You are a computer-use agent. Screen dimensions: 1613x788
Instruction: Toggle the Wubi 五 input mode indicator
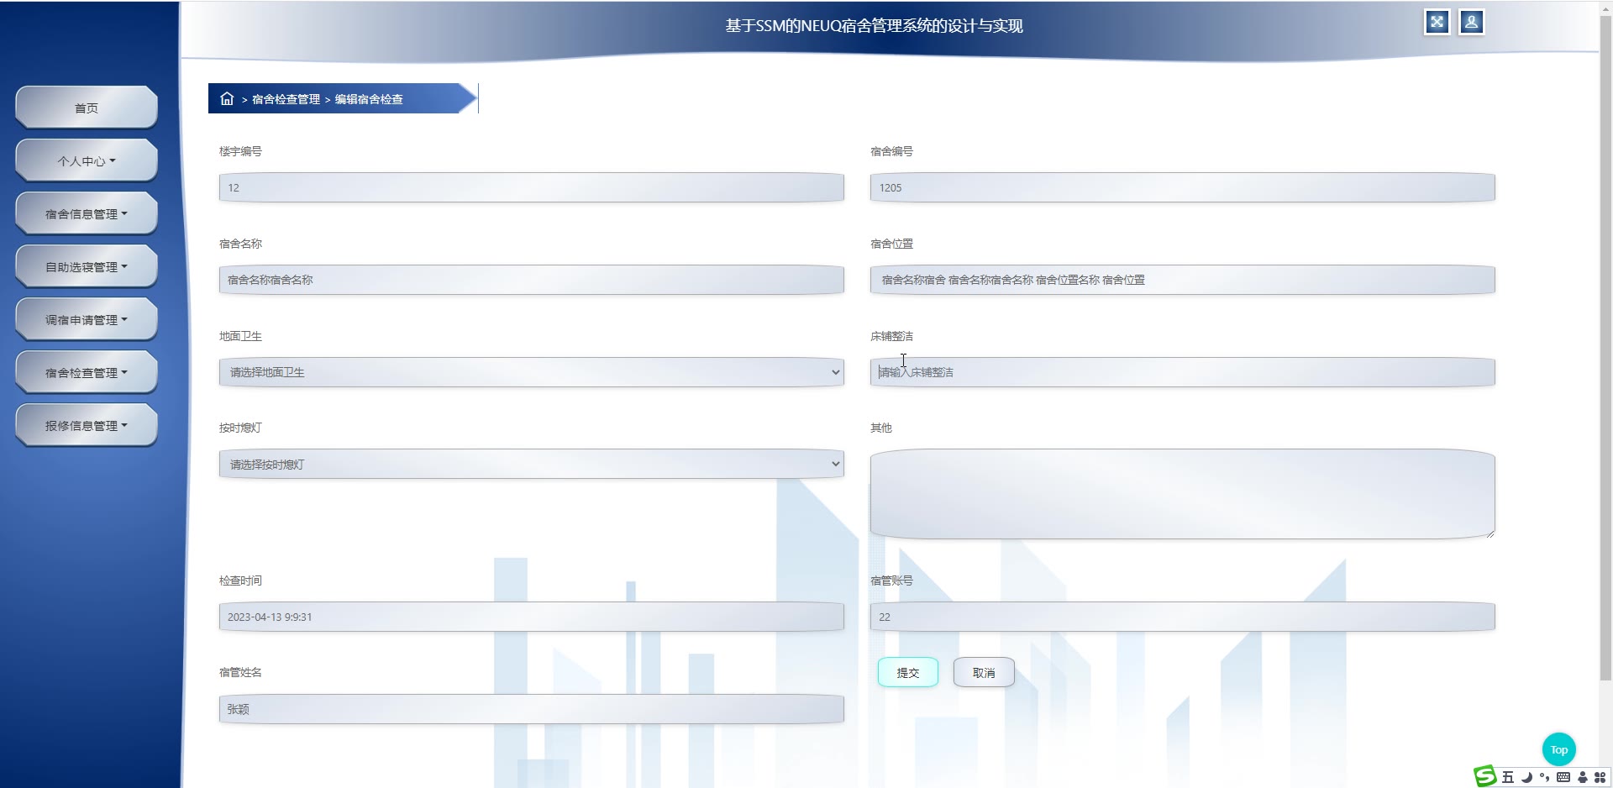[1508, 777]
